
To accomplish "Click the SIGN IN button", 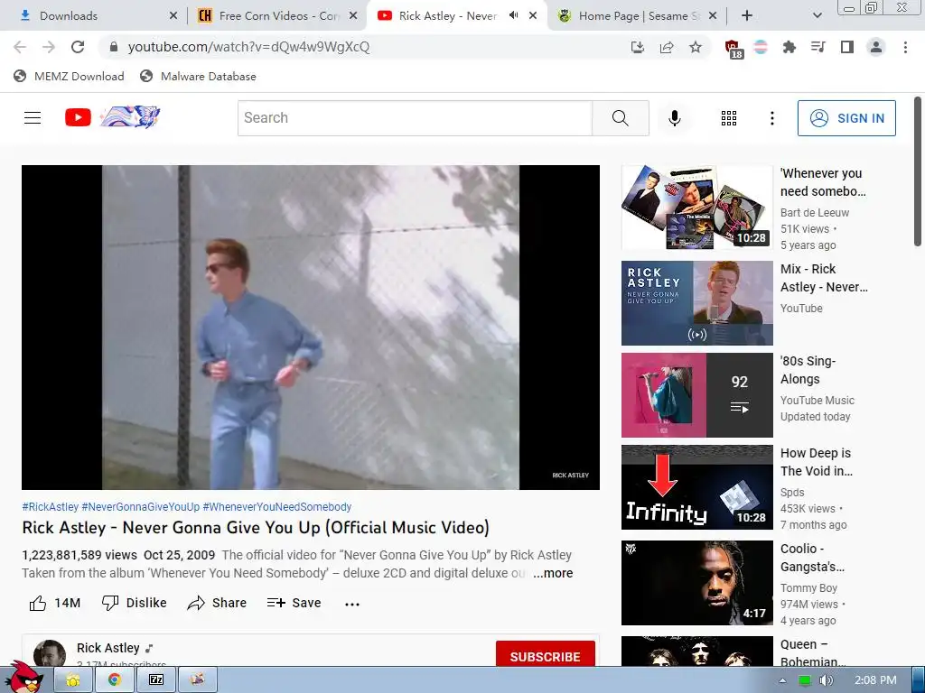I will pos(846,118).
